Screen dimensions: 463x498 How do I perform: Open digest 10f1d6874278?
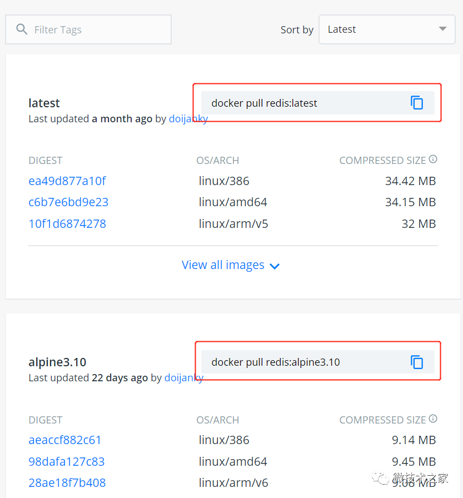pos(67,223)
